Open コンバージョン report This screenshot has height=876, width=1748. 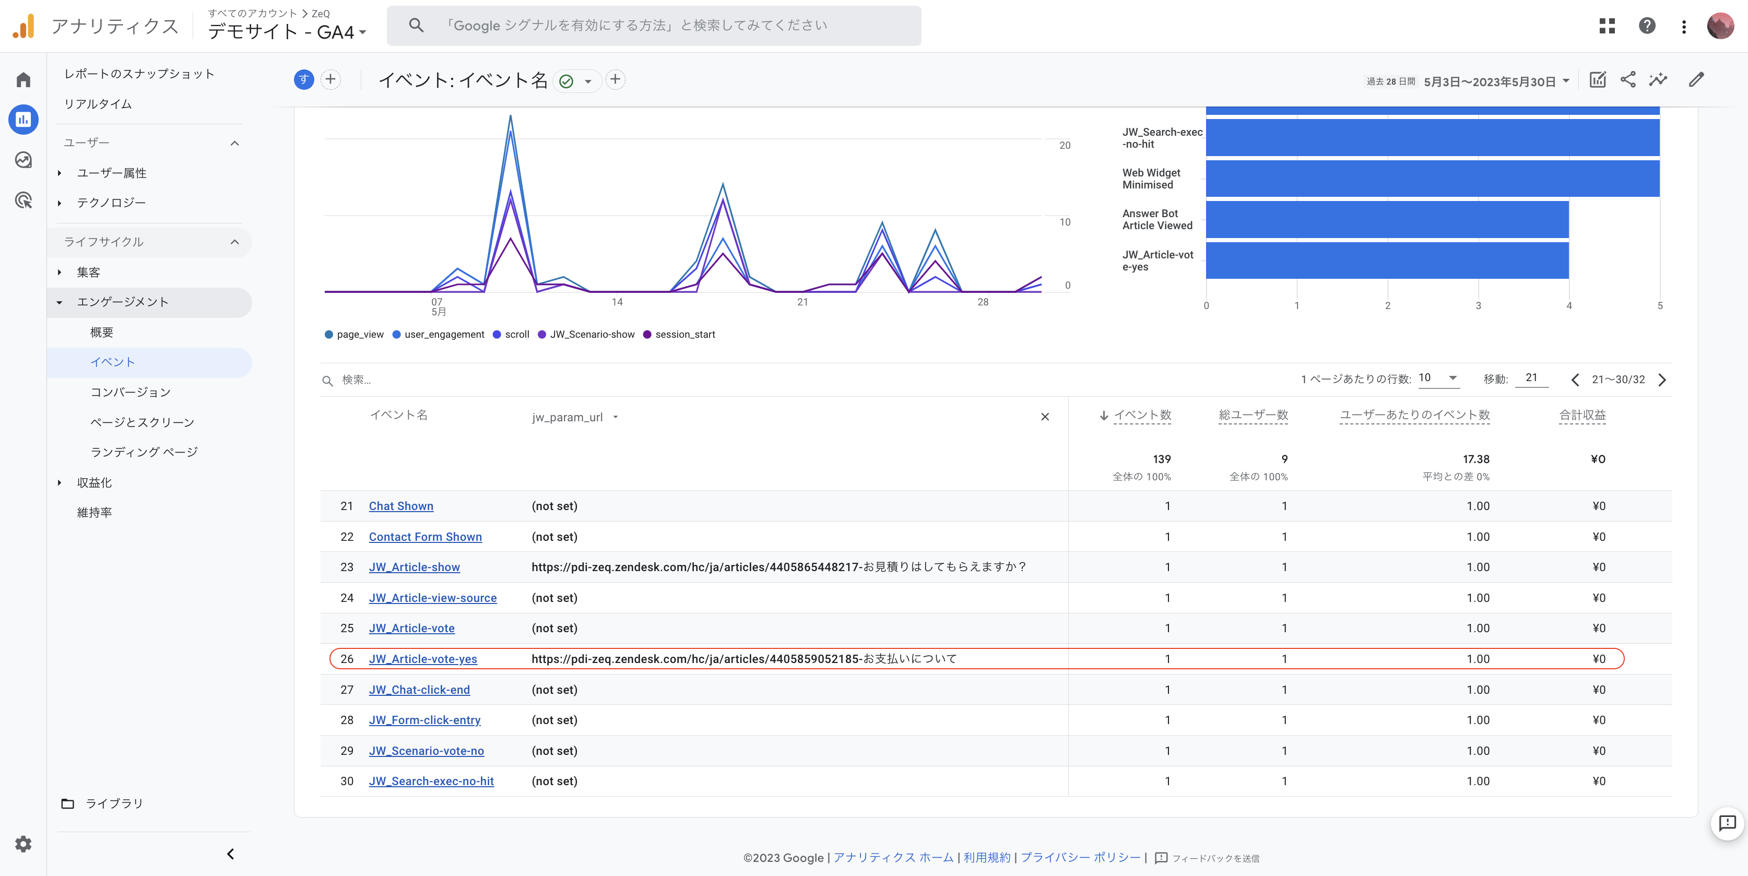(x=131, y=392)
